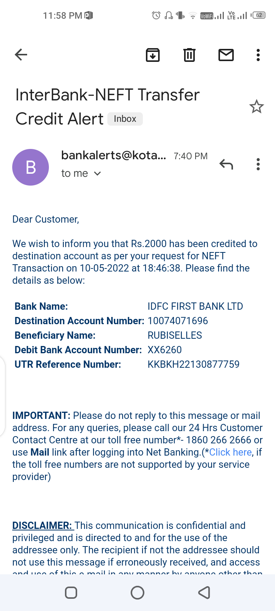Delete email with the trash icon
The image size is (275, 611).
click(x=189, y=55)
